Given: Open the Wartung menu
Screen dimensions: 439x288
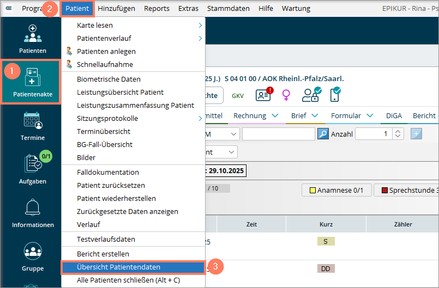Looking at the screenshot, I should click(x=296, y=8).
